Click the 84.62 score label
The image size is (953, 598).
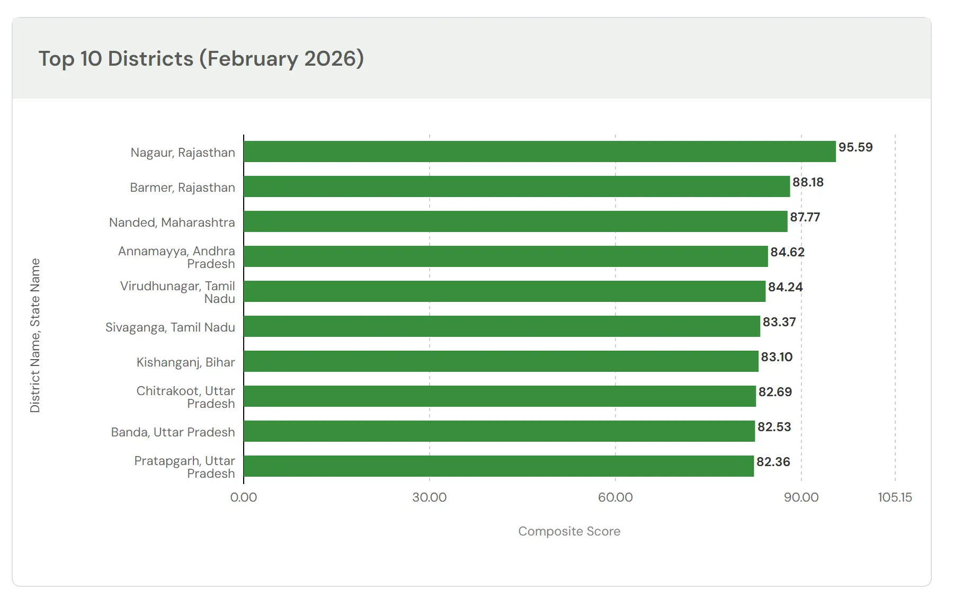tap(787, 252)
